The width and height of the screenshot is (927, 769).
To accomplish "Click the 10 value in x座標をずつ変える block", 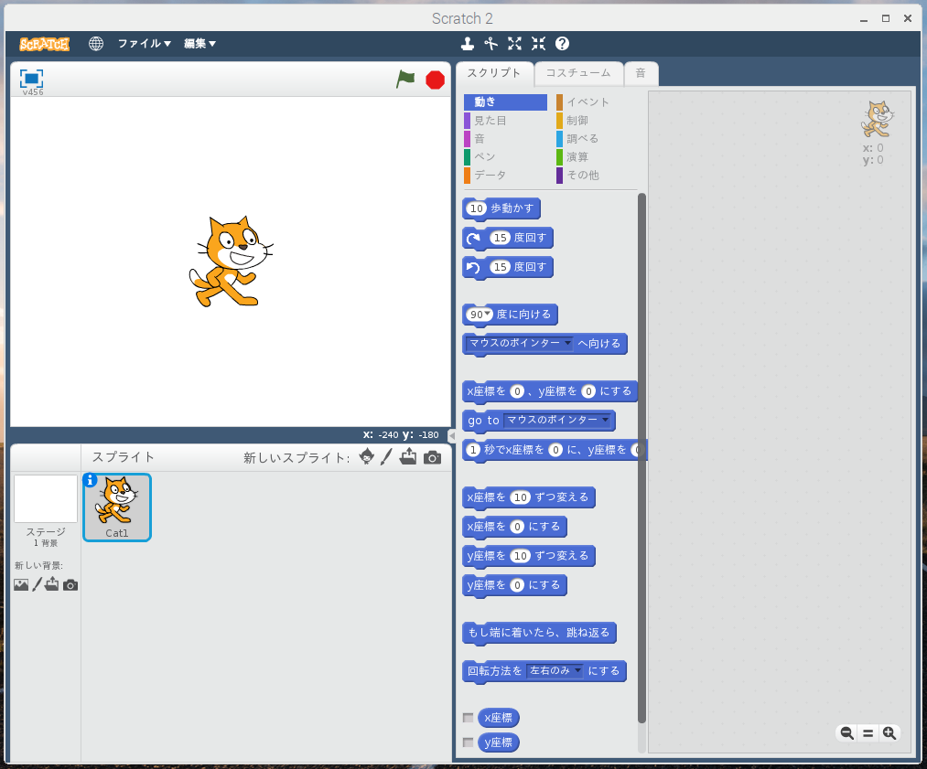I will click(x=521, y=497).
